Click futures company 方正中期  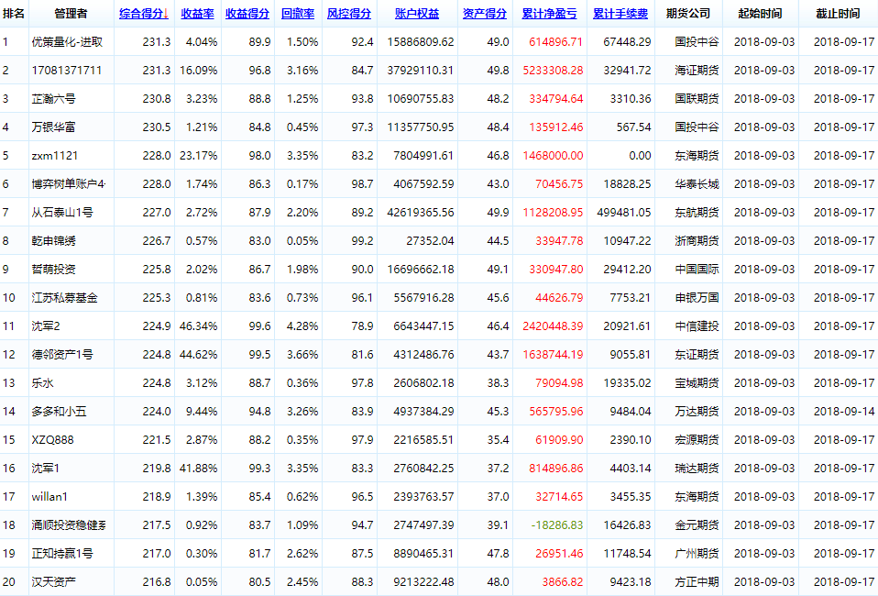pyautogui.click(x=697, y=582)
